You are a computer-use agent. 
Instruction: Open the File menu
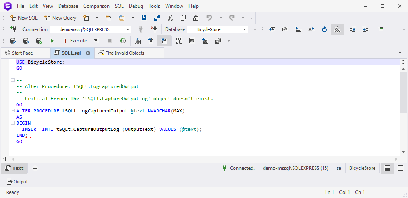pyautogui.click(x=20, y=6)
